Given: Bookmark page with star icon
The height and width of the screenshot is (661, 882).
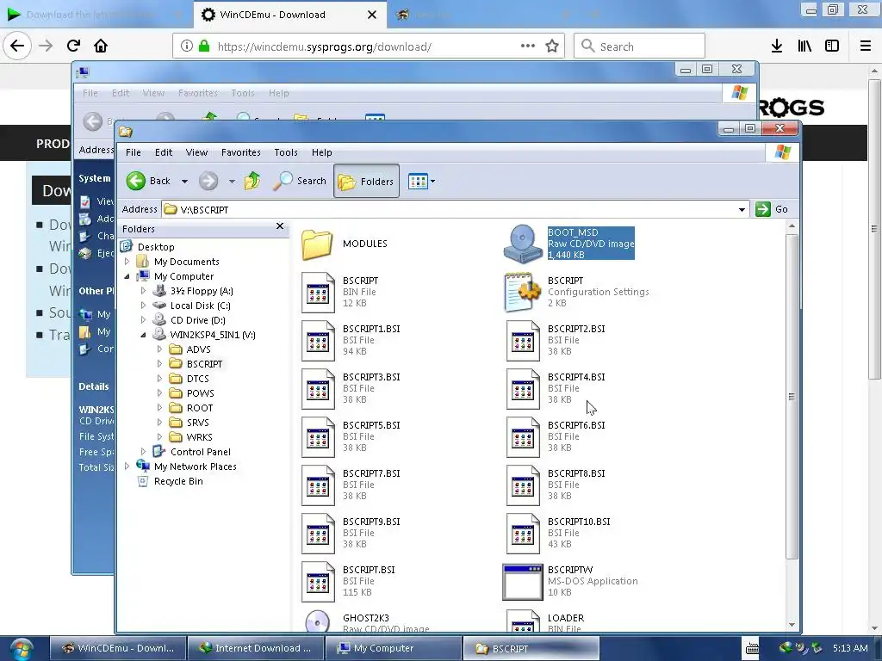Looking at the screenshot, I should 552,46.
